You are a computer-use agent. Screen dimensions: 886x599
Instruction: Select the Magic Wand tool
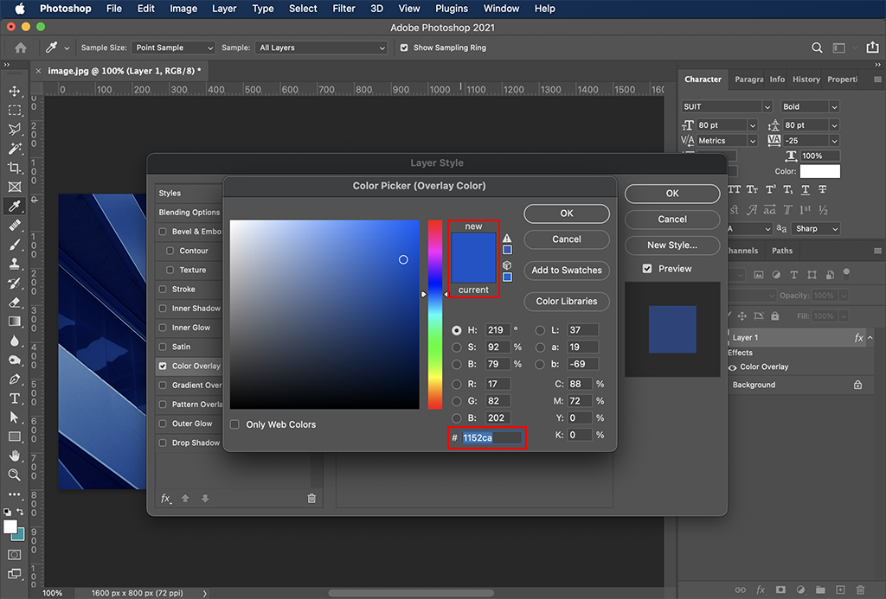click(15, 149)
